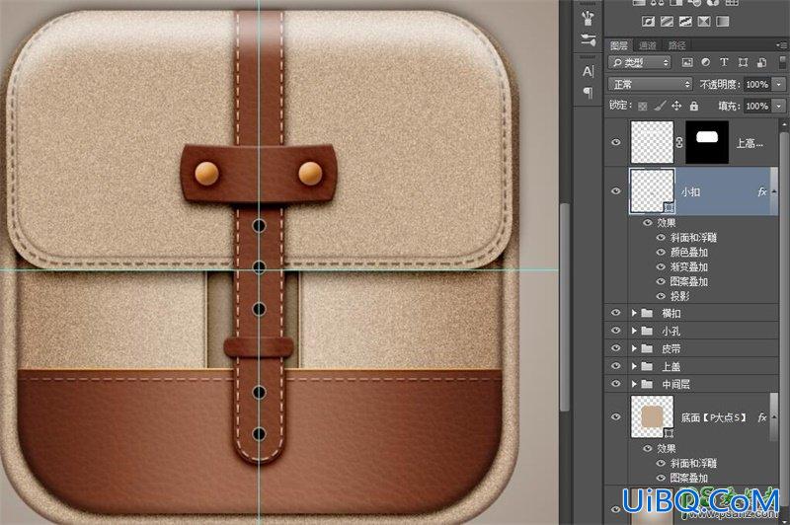The image size is (790, 525).
Task: Open the Paragraph panel icon
Action: click(588, 92)
